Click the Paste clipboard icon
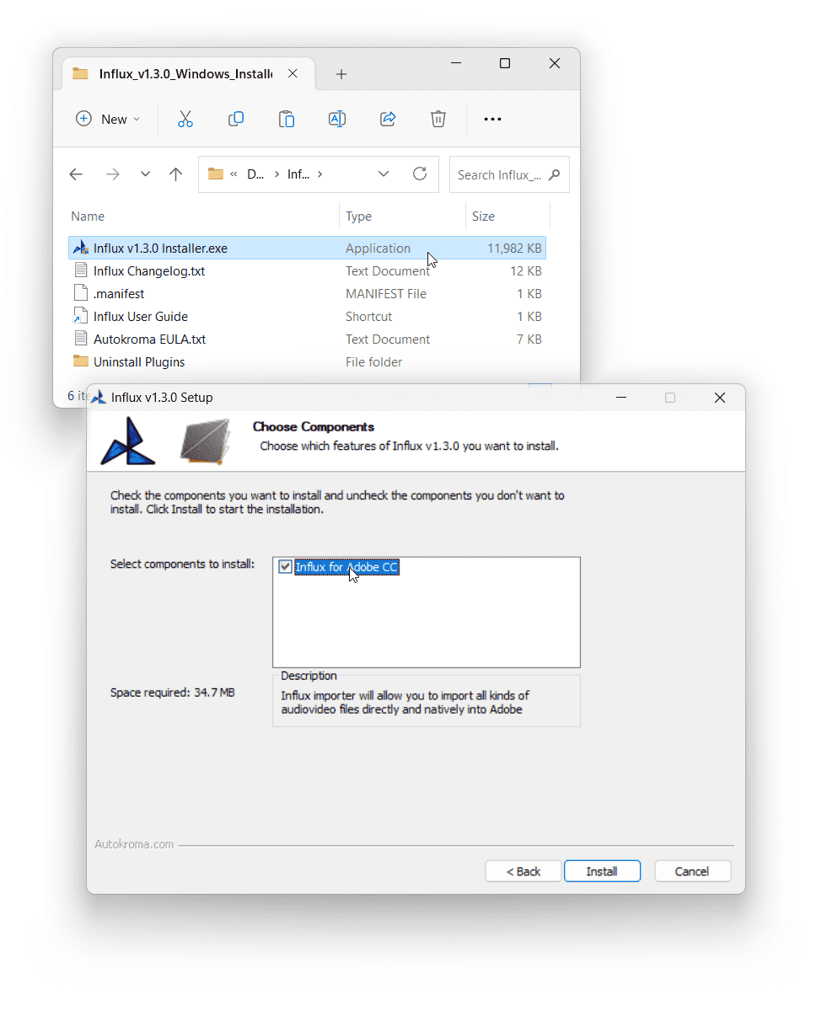 pos(287,119)
